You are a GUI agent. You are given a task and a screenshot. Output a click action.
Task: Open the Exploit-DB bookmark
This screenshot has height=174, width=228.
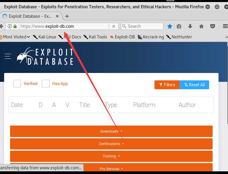(x=122, y=37)
